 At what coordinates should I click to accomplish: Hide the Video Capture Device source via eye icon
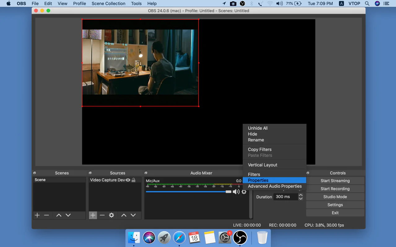pyautogui.click(x=128, y=180)
